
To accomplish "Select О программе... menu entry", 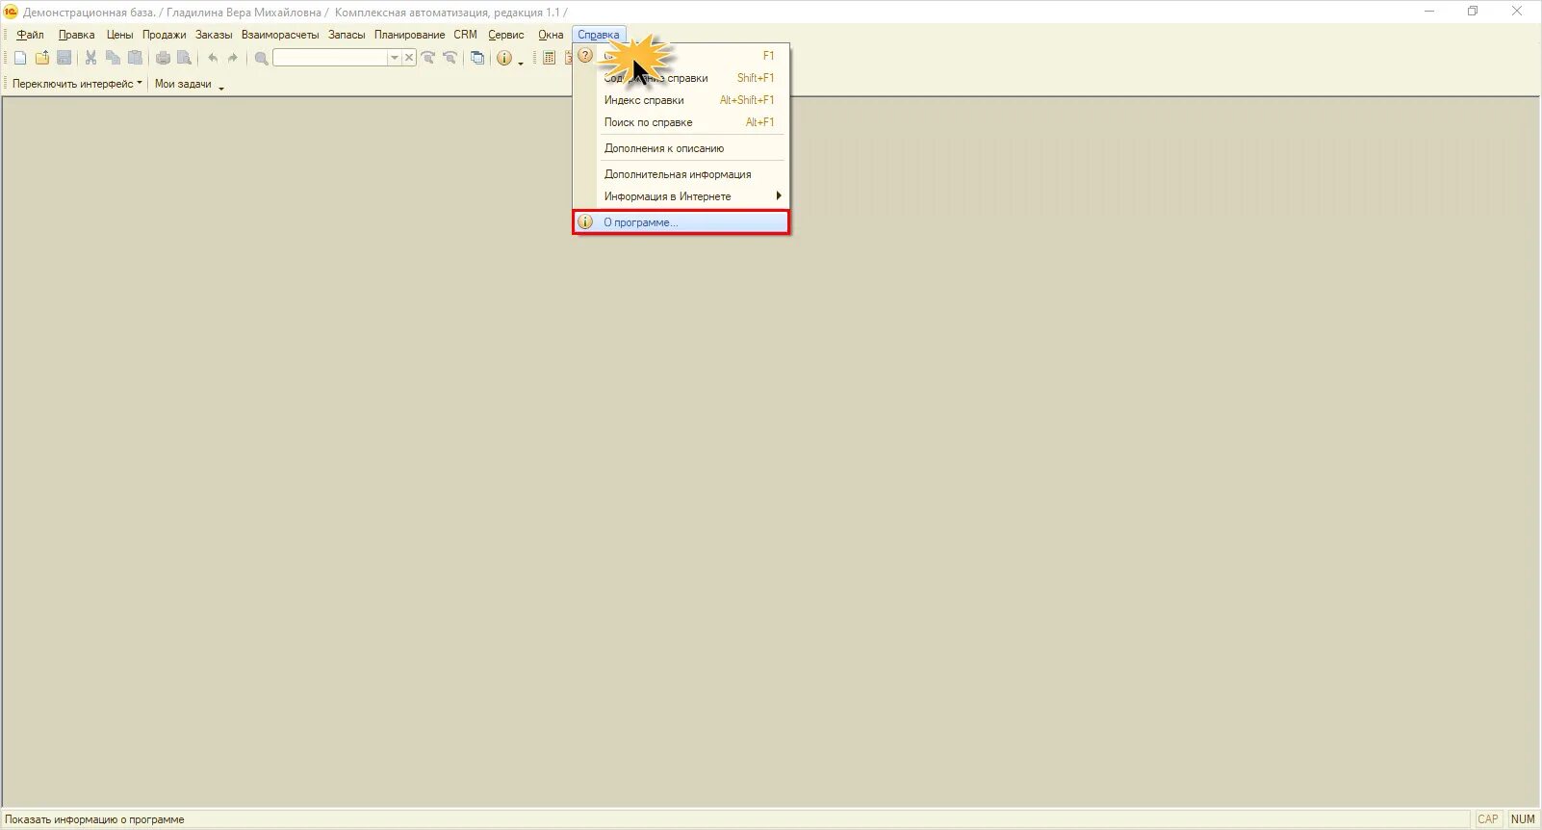I will point(681,222).
